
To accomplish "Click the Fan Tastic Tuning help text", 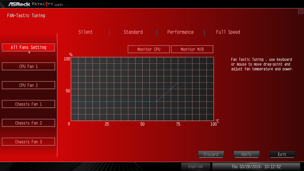I will click(262, 64).
